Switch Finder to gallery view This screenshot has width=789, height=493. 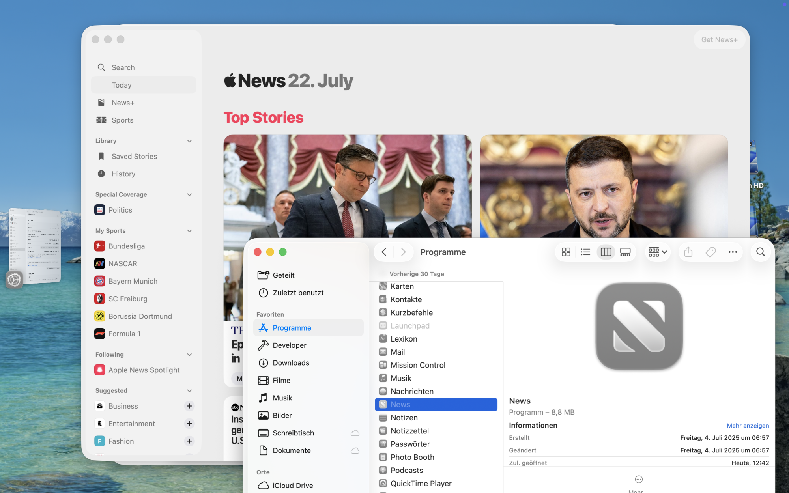(625, 252)
